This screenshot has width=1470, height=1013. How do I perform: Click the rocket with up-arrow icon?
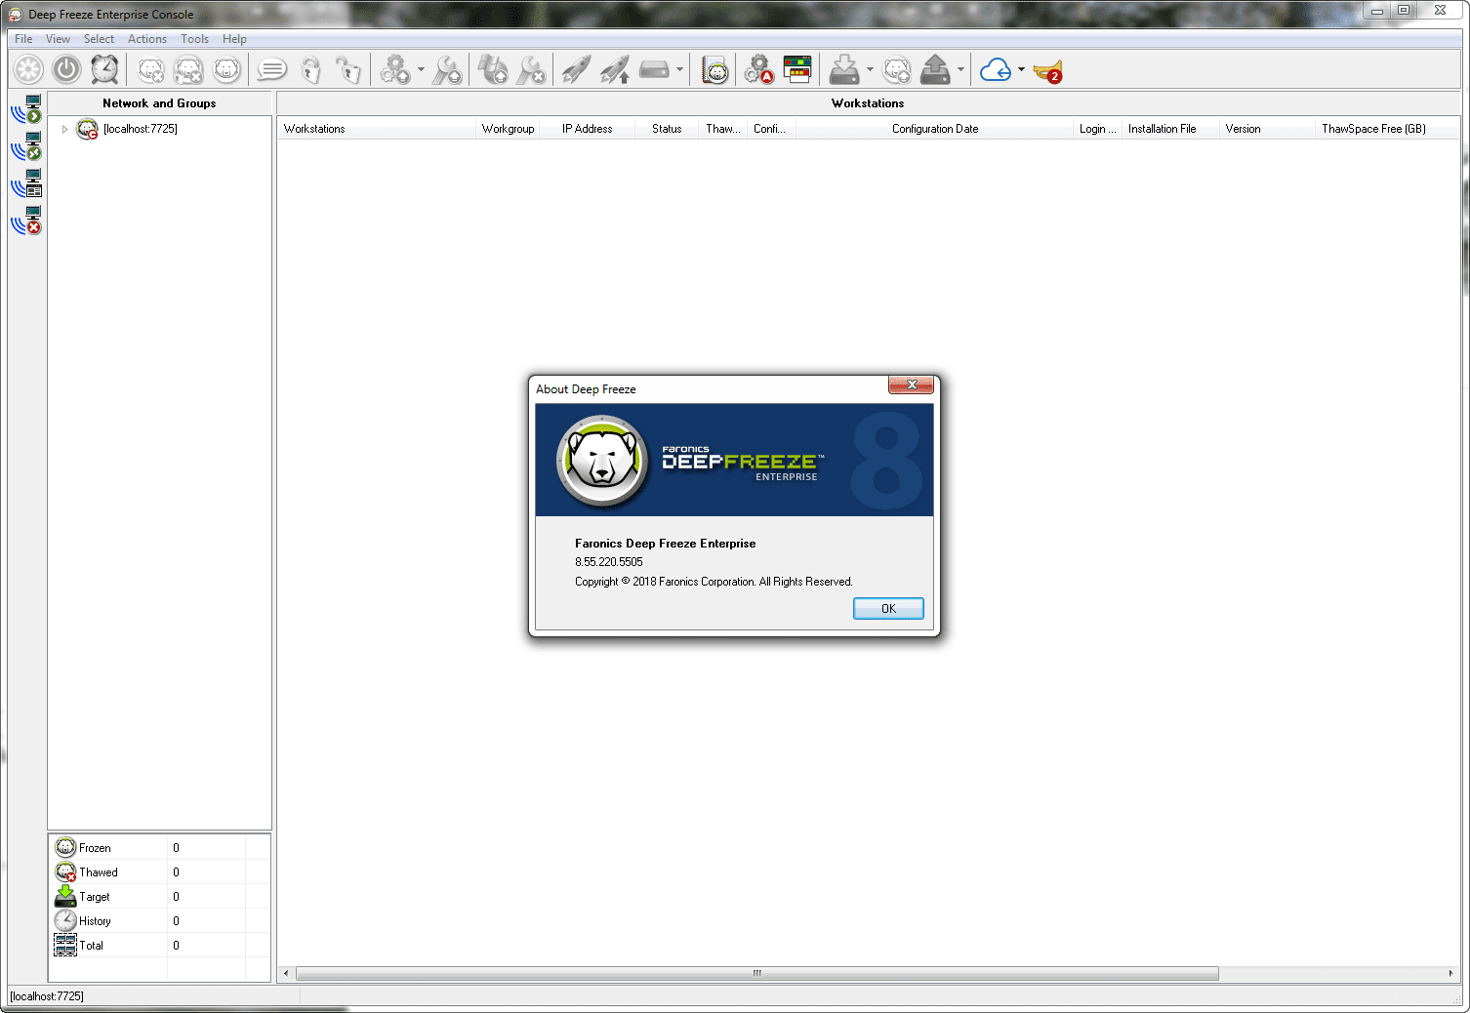(614, 70)
